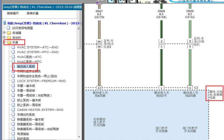The width and height of the screenshot is (224, 140).
Task: Click the computer icon beside the current Jeep root node
Action: pos(5,23)
